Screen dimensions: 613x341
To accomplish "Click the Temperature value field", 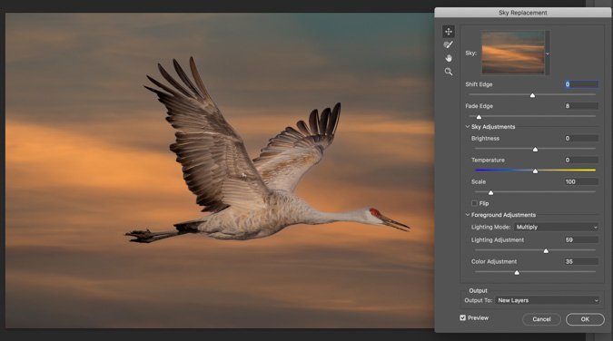I will pyautogui.click(x=581, y=160).
